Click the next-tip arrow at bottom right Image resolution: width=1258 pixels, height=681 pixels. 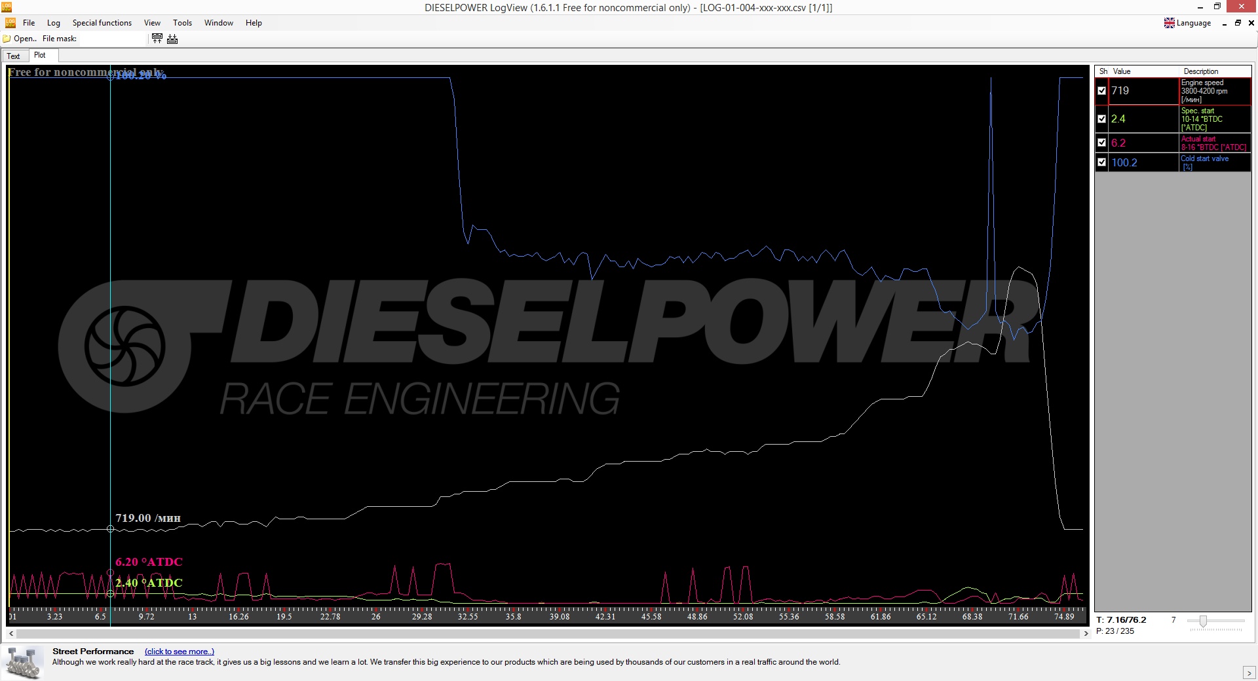click(1249, 673)
